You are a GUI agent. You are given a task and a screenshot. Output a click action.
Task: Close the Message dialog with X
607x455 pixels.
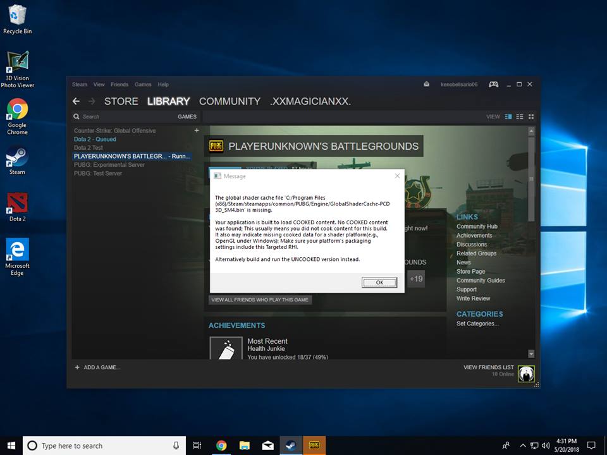pos(397,176)
